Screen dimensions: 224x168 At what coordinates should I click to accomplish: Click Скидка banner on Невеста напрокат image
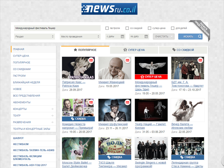click(78, 119)
